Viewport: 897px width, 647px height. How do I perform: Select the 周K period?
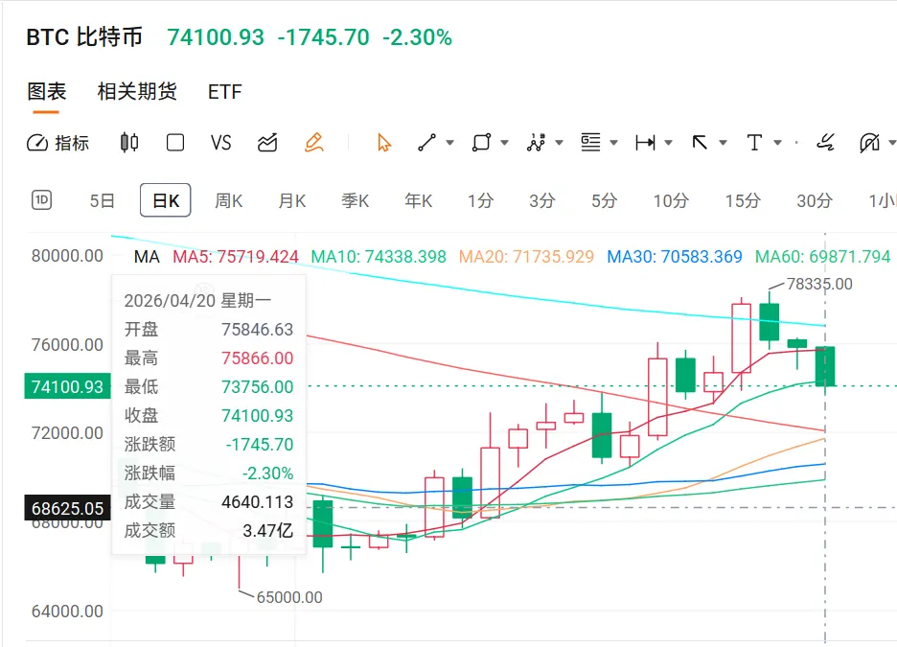pyautogui.click(x=229, y=200)
